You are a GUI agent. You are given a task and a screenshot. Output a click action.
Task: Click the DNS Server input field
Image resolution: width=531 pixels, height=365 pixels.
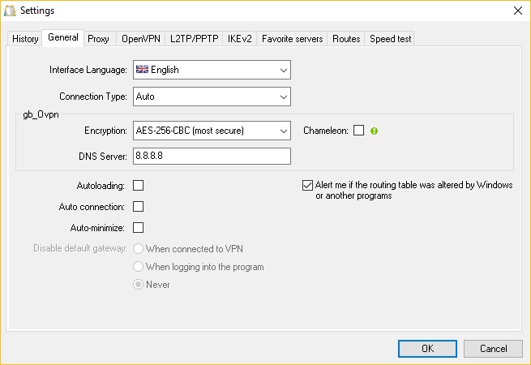coord(212,156)
